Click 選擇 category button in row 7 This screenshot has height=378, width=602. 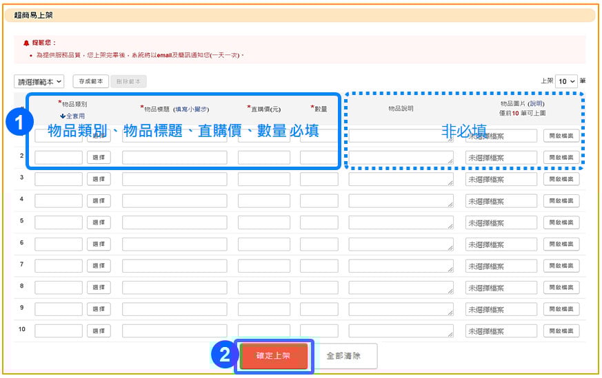(99, 266)
